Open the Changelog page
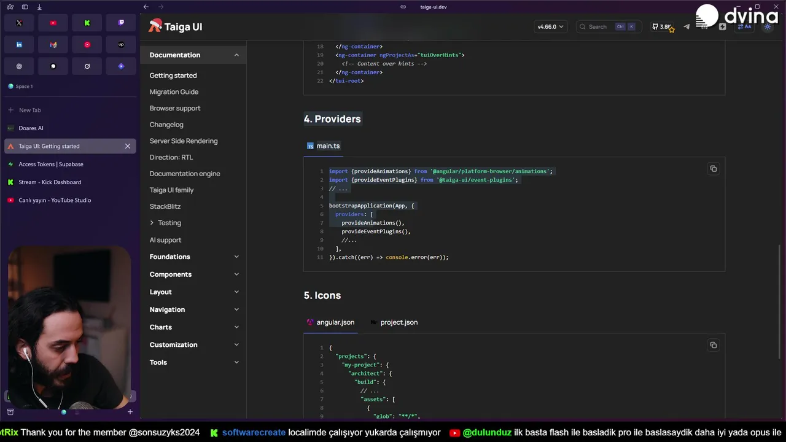Viewport: 786px width, 442px height. tap(166, 125)
